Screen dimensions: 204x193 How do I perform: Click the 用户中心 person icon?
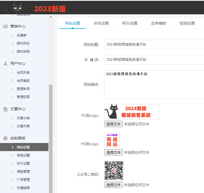5,64
